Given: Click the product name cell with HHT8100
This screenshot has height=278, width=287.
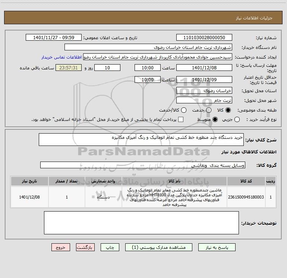Looking at the screenshot, I should point(174,197).
